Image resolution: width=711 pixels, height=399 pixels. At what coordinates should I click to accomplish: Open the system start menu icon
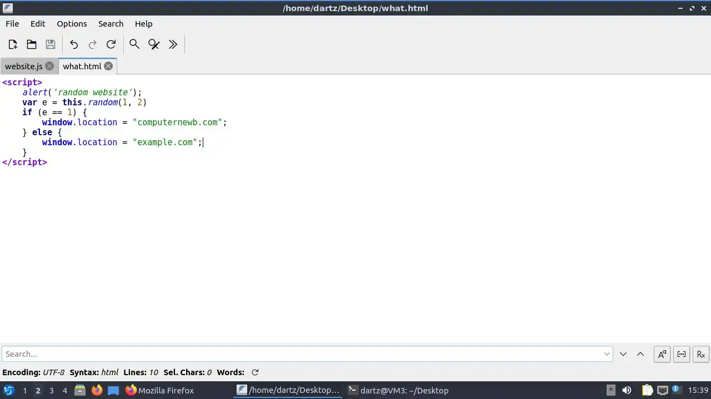click(8, 390)
